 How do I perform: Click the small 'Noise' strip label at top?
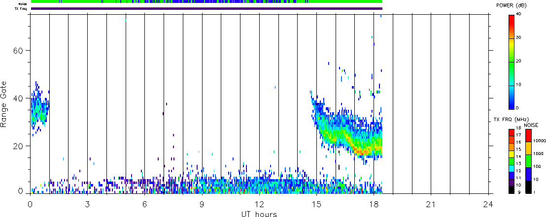(23, 4)
